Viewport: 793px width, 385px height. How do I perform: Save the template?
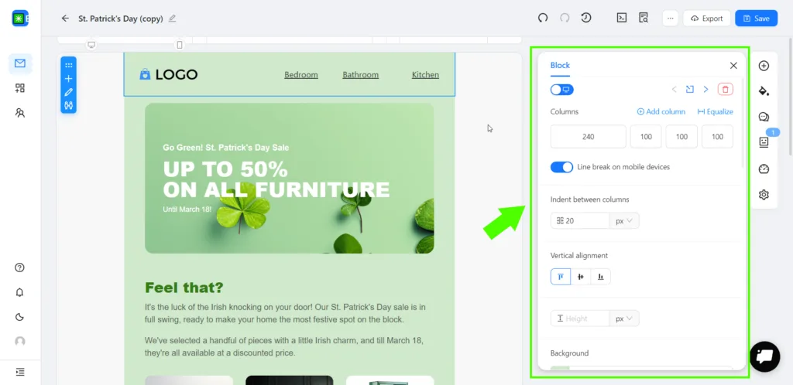coord(756,18)
